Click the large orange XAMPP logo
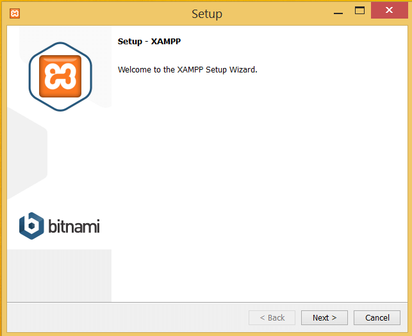Screen dimensions: 412x336 tap(60, 76)
